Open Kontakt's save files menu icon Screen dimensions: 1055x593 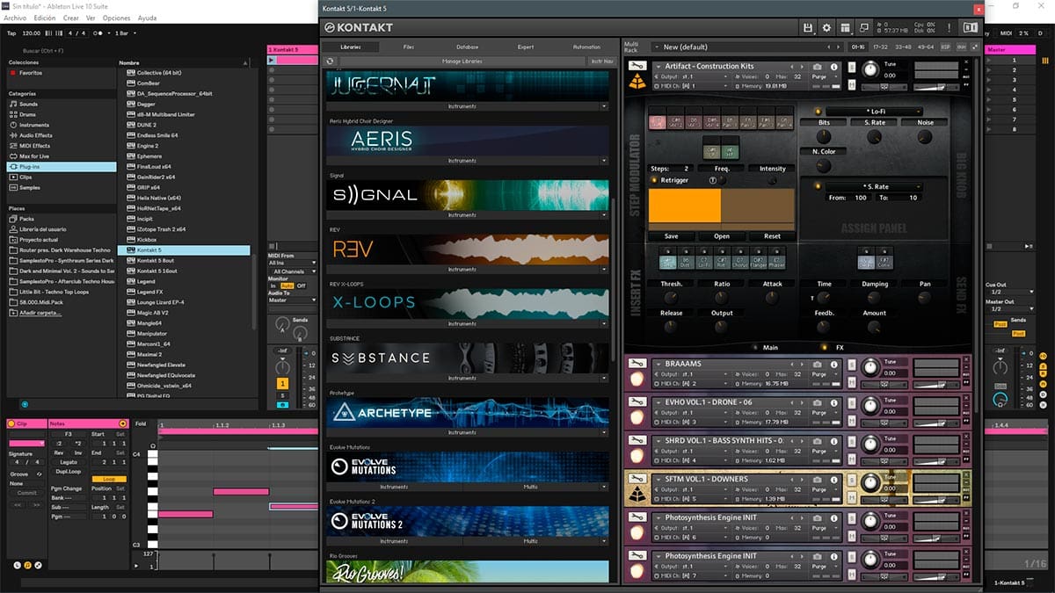click(808, 28)
